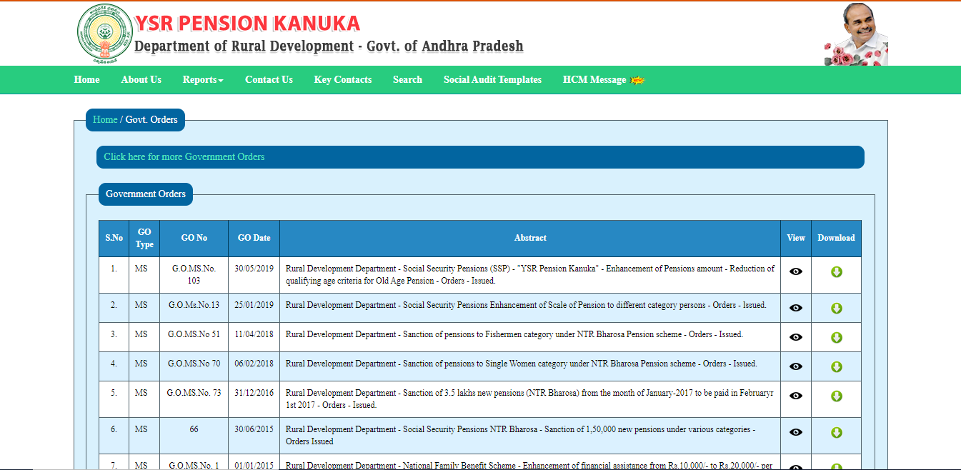Image resolution: width=961 pixels, height=470 pixels.
Task: Open the About Us page
Action: tap(141, 80)
